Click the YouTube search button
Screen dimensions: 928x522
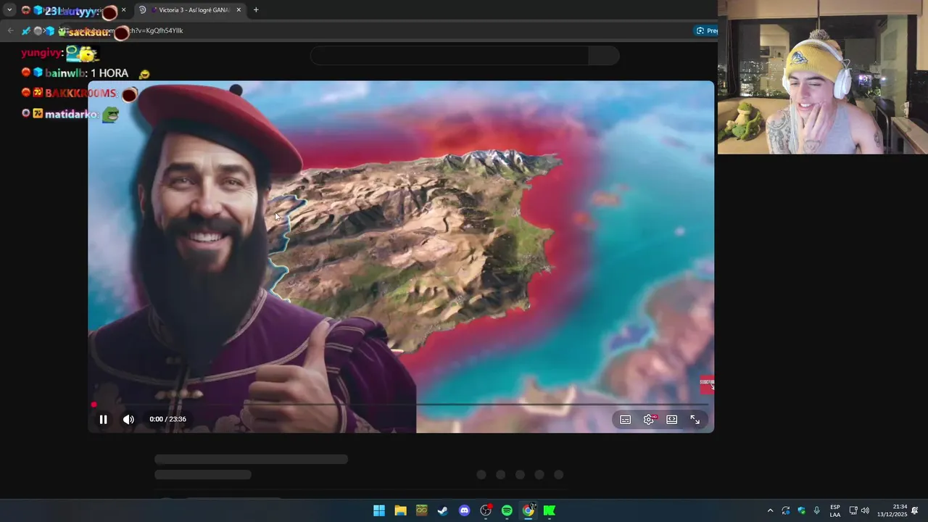point(604,56)
